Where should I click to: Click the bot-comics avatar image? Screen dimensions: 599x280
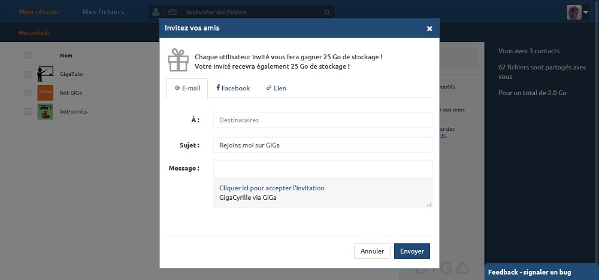click(x=45, y=111)
